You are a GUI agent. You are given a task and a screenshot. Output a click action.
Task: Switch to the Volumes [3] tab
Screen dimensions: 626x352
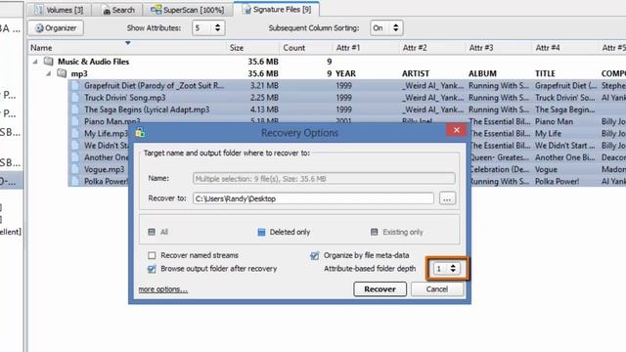tap(59, 10)
